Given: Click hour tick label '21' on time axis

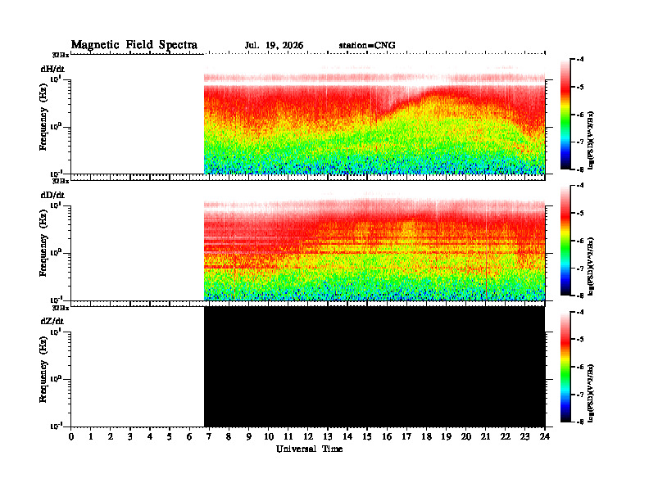Looking at the screenshot, I should tap(485, 437).
